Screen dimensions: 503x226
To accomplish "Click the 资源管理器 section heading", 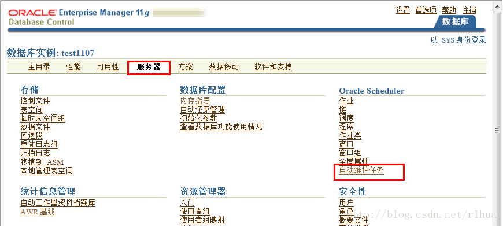I will pyautogui.click(x=203, y=192).
